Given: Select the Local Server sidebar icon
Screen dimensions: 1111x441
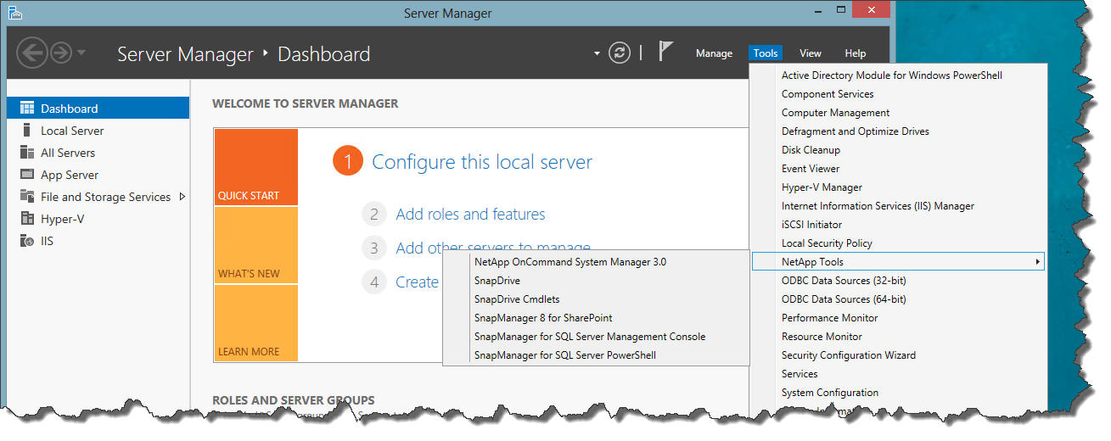Looking at the screenshot, I should click(x=27, y=131).
